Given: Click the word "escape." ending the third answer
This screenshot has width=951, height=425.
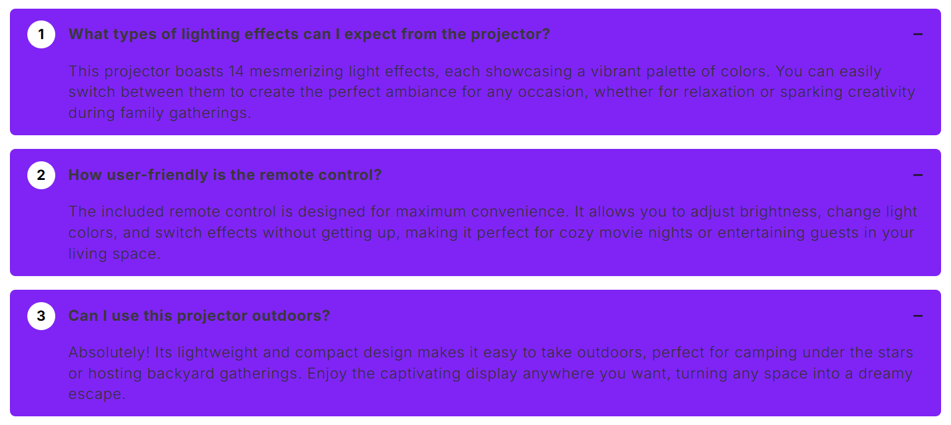Looking at the screenshot, I should (97, 395).
